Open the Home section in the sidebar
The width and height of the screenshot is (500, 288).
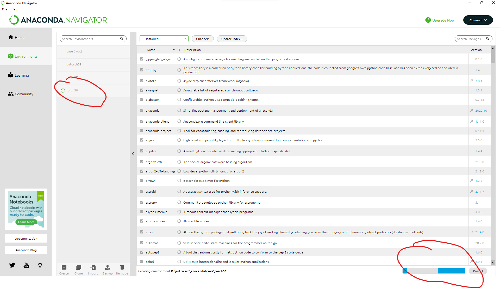pos(16,37)
